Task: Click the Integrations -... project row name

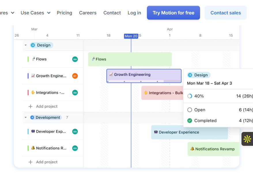Action: (x=50, y=92)
